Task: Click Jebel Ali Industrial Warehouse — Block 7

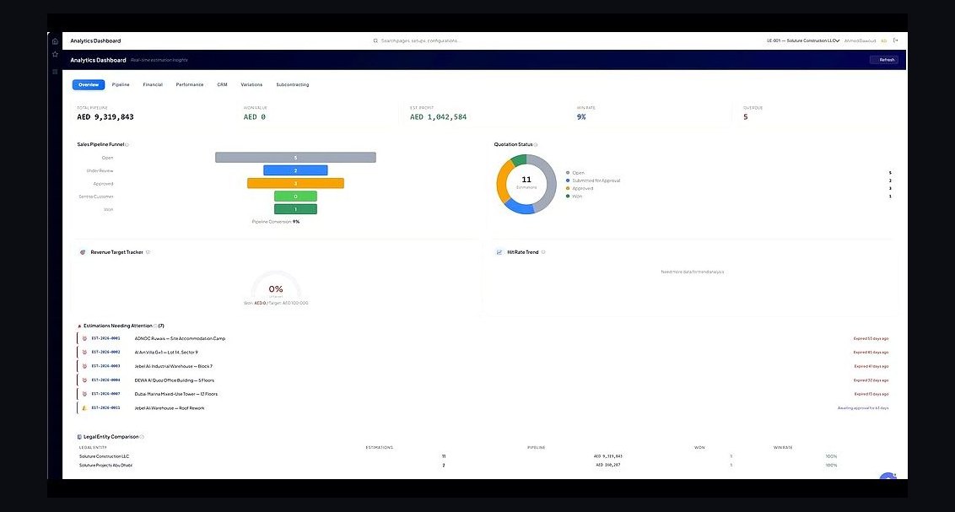Action: click(174, 366)
